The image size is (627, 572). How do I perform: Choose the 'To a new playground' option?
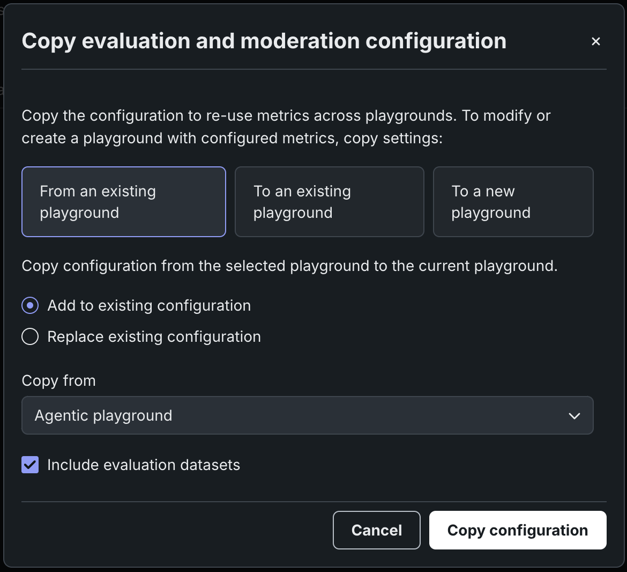[513, 202]
